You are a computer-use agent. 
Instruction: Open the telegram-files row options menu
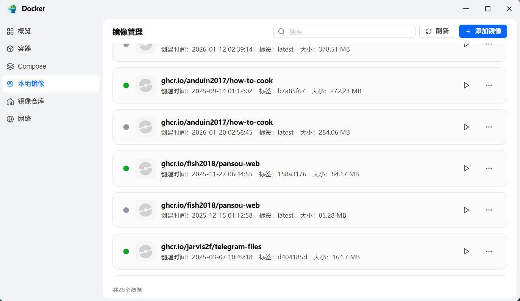(x=489, y=251)
